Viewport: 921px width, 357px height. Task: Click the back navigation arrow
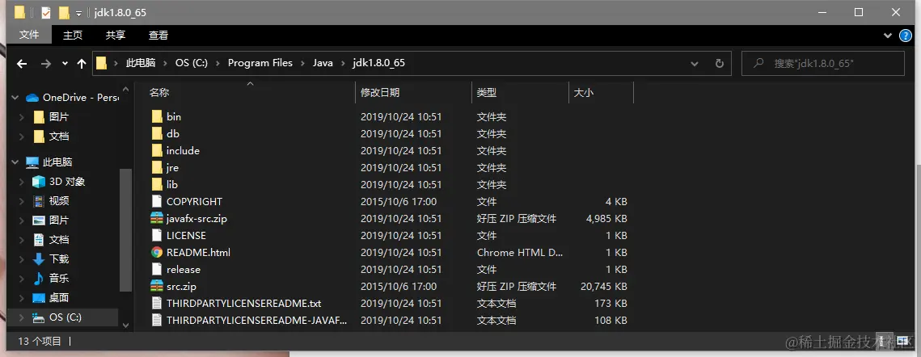pos(23,64)
